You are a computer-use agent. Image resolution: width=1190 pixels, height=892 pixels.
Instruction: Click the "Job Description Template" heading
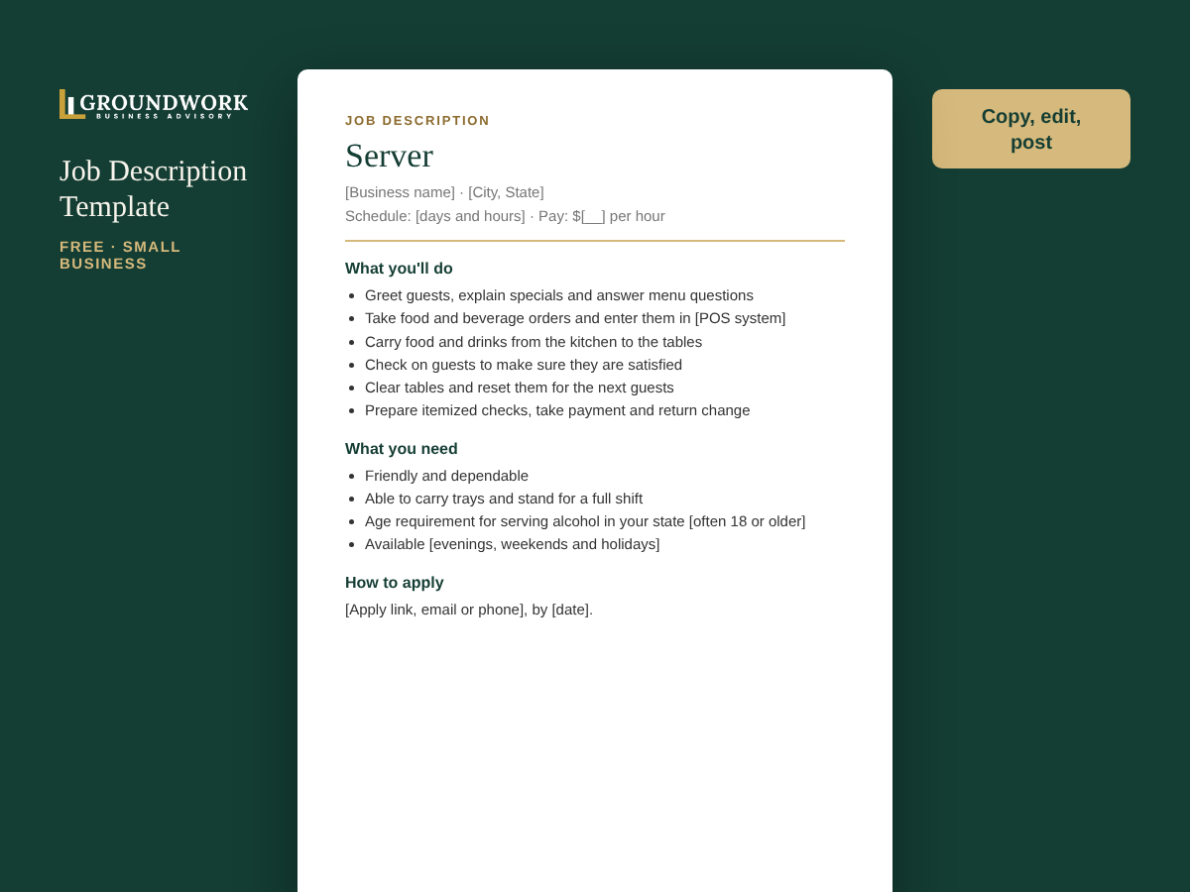(x=154, y=188)
